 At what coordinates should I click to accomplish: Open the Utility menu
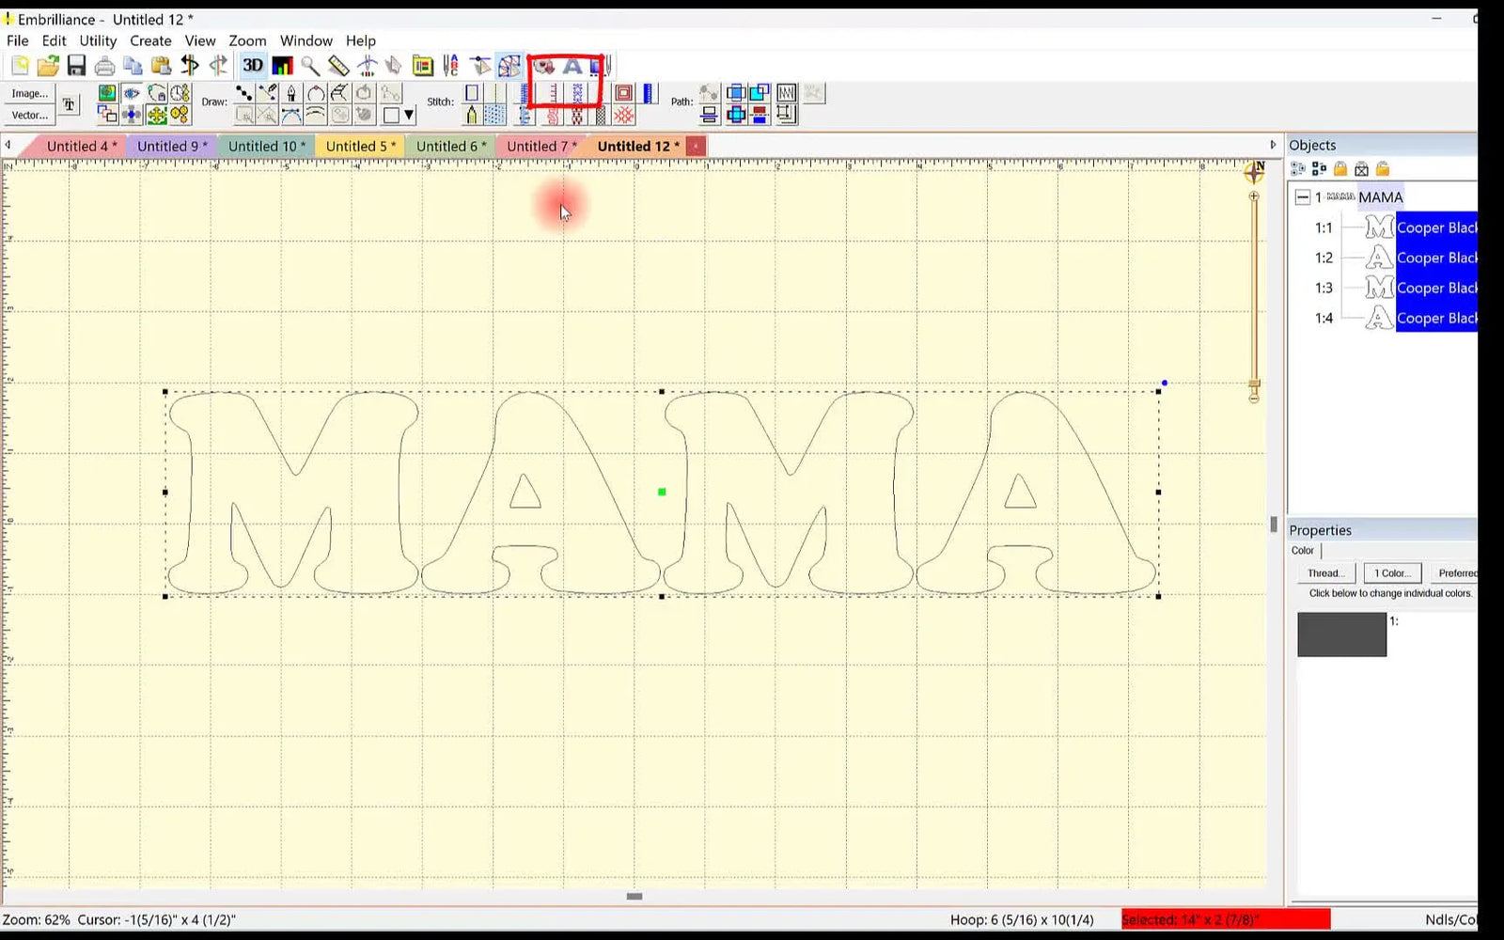point(98,40)
